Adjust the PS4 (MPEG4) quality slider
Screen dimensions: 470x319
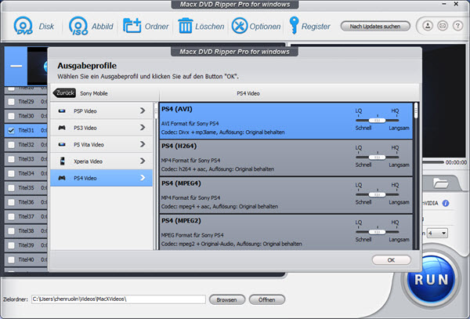click(x=377, y=194)
